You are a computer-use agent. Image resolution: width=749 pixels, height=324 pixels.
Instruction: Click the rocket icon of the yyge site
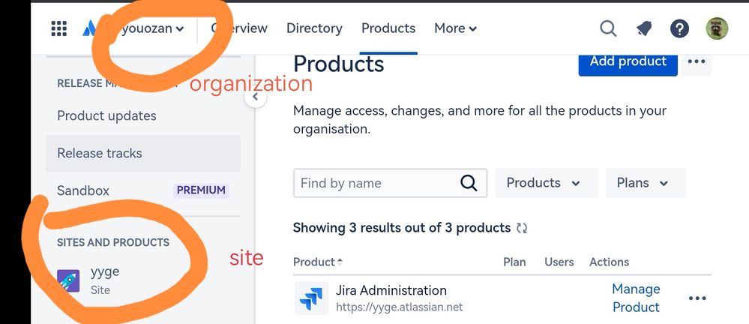[68, 281]
